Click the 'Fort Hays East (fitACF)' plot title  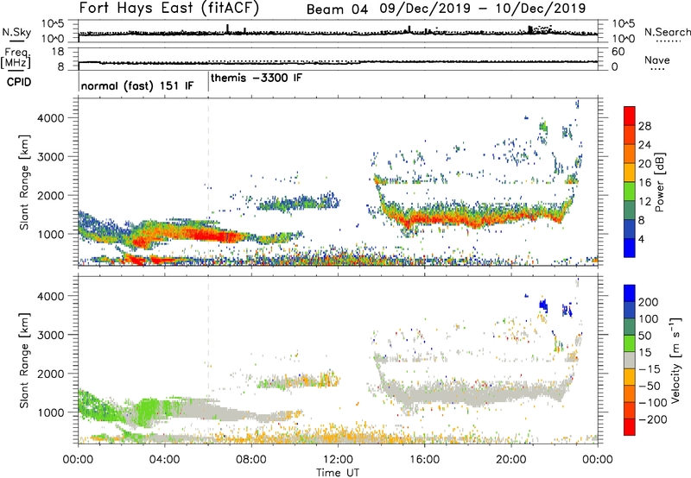pos(169,8)
